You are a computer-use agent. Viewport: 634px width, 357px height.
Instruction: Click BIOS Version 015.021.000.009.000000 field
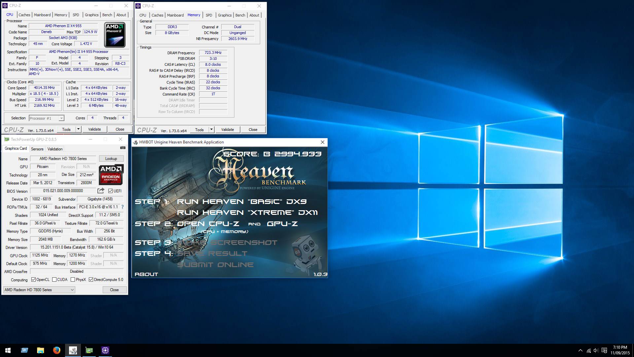63,191
